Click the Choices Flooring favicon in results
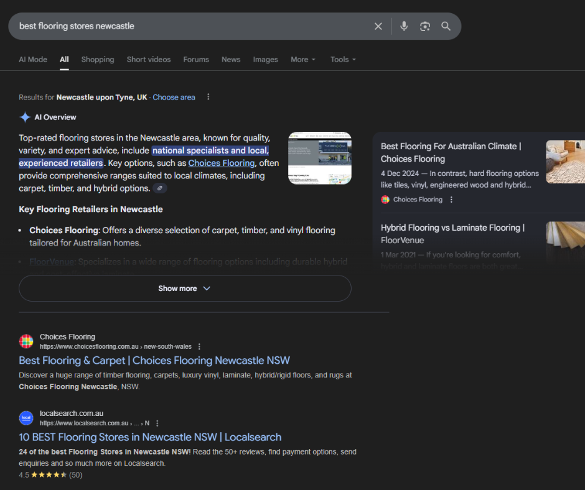Image resolution: width=585 pixels, height=490 pixels. [26, 341]
